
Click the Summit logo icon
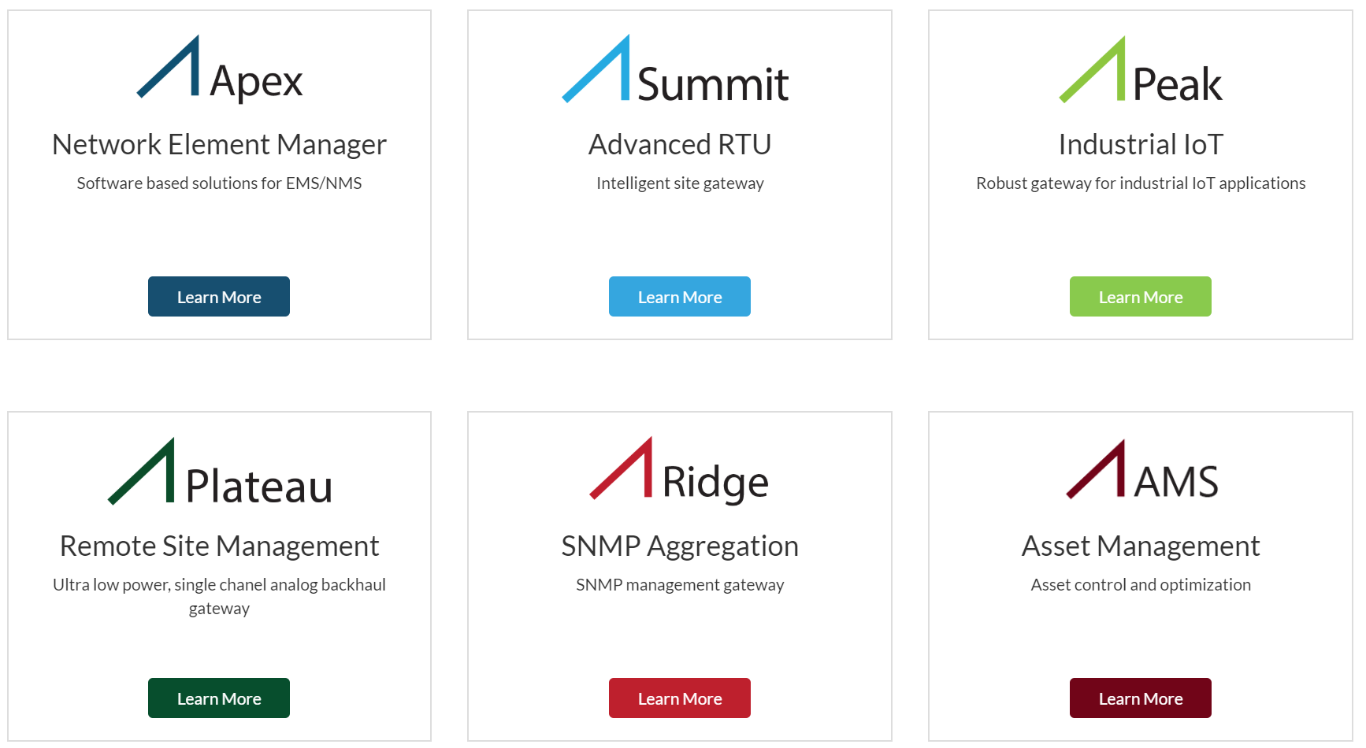[676, 69]
